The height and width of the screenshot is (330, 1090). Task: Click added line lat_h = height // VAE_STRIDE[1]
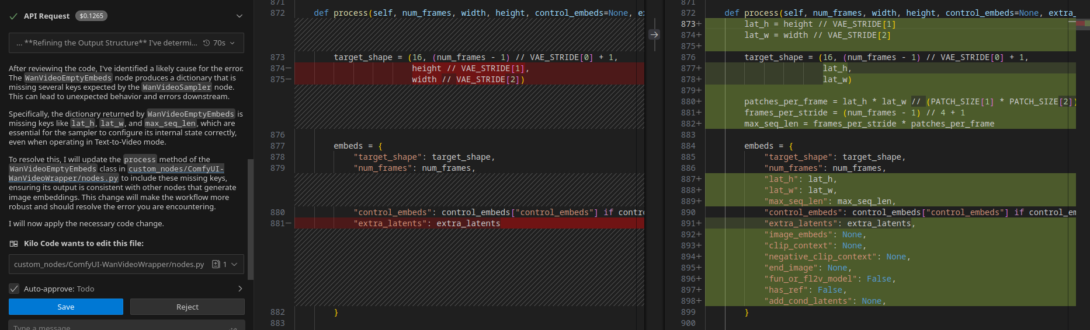[890, 24]
